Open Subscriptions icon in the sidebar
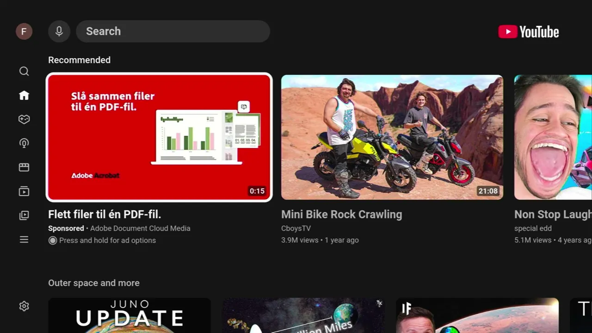This screenshot has width=592, height=333. click(24, 191)
